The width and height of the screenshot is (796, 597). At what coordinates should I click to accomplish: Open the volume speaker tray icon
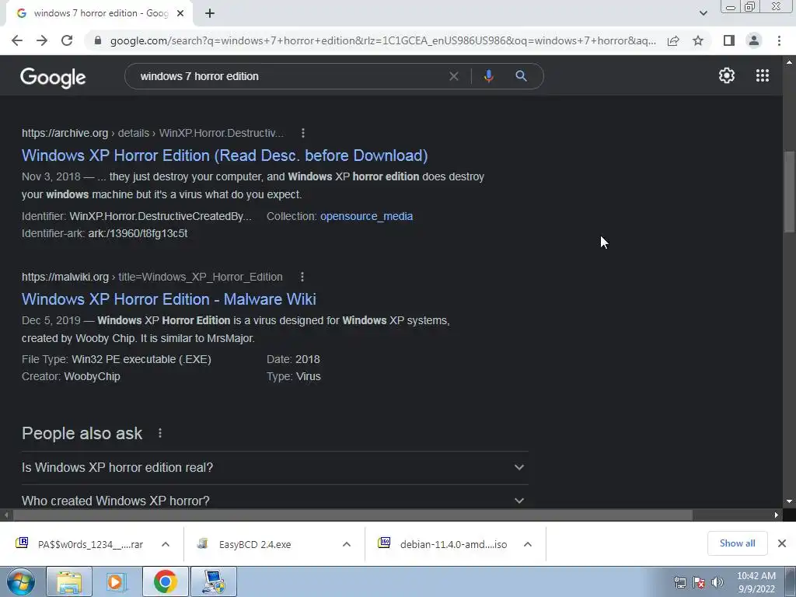point(717,582)
